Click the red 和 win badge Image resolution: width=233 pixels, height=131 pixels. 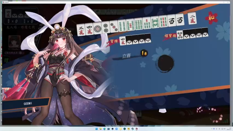coord(211,18)
